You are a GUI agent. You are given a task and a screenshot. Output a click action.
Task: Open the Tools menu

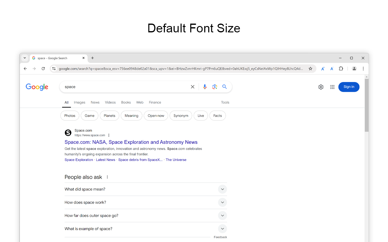(225, 102)
